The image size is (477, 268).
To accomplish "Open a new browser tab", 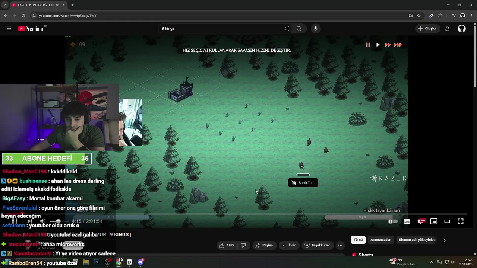I will point(72,5).
